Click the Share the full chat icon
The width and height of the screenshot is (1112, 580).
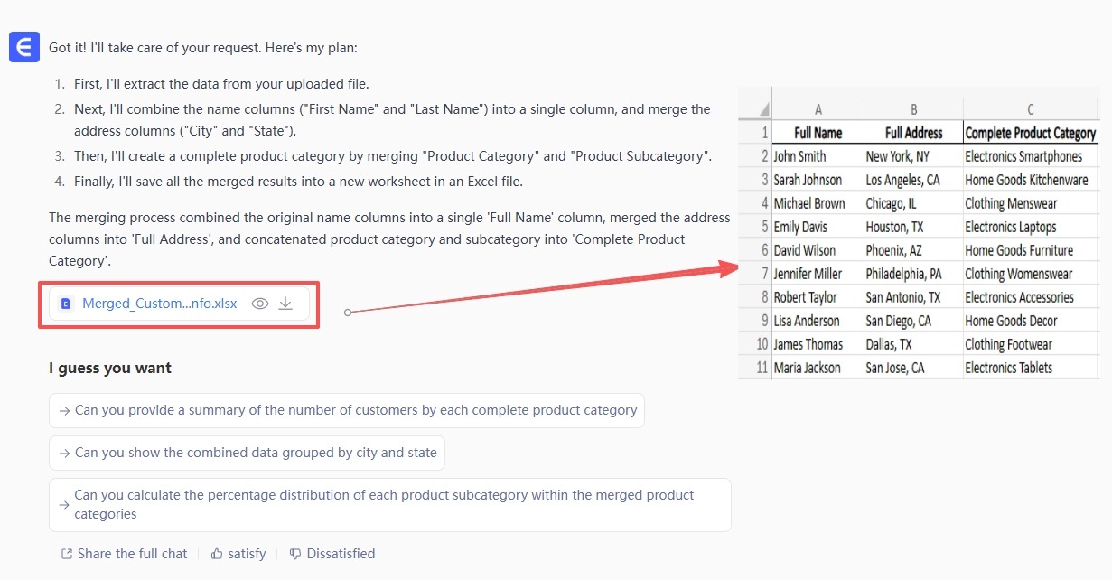click(66, 554)
